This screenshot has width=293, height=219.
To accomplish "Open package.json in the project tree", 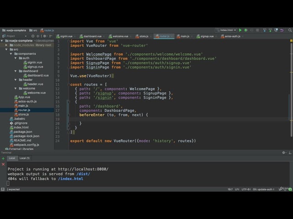I will [x=21, y=132].
